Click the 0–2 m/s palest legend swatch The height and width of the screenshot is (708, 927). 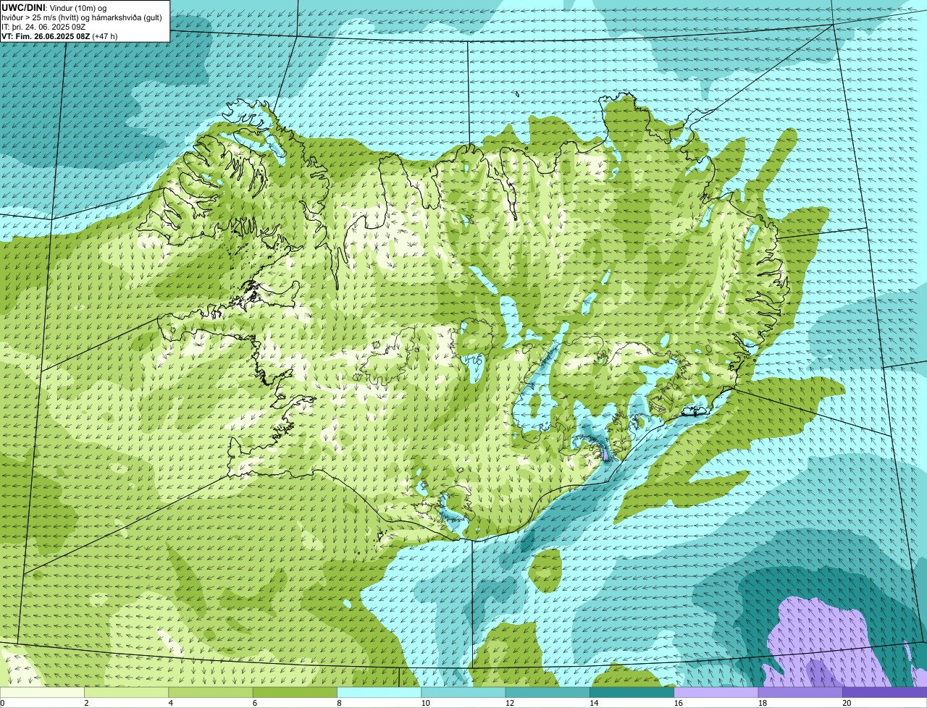point(43,693)
